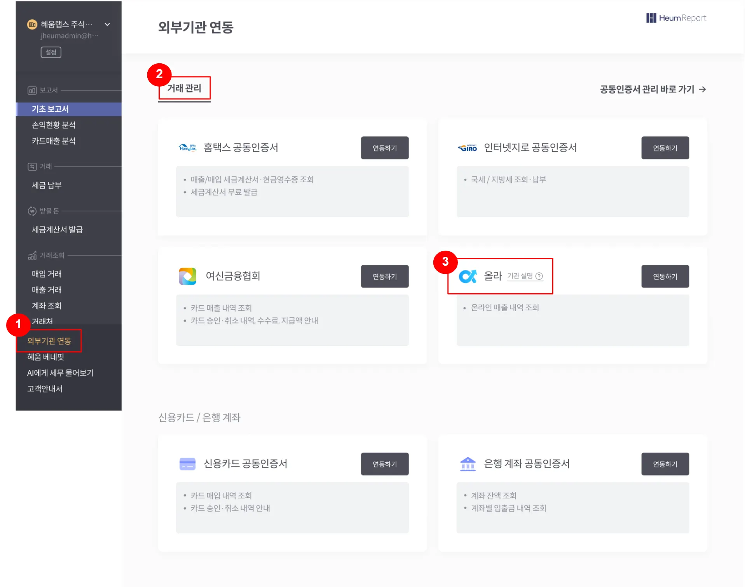745x587 pixels.
Task: Open 고객안내서 menu item
Action: coord(45,389)
